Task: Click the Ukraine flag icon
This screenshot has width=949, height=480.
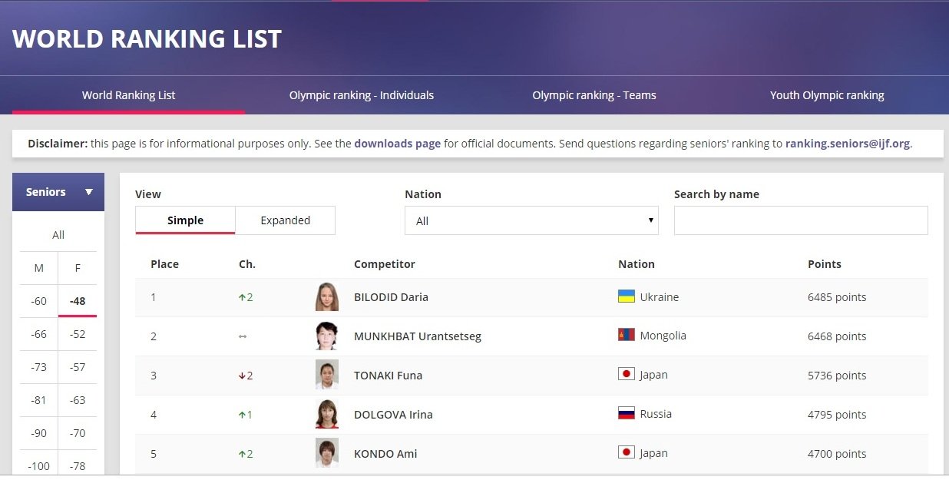Action: pos(627,296)
